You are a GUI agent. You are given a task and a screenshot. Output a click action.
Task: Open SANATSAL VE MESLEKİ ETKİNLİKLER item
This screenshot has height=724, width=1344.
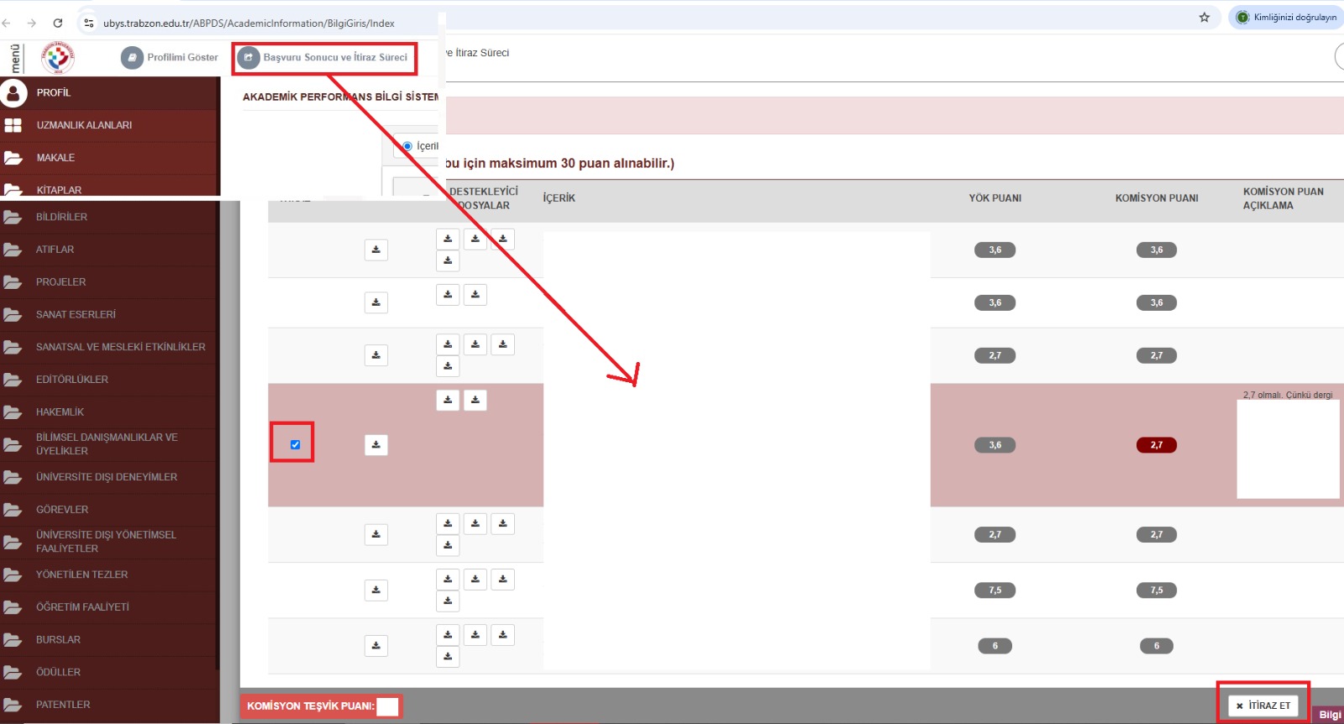pos(109,347)
